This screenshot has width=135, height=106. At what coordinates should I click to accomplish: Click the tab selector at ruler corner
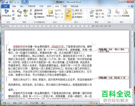(x=3, y=26)
